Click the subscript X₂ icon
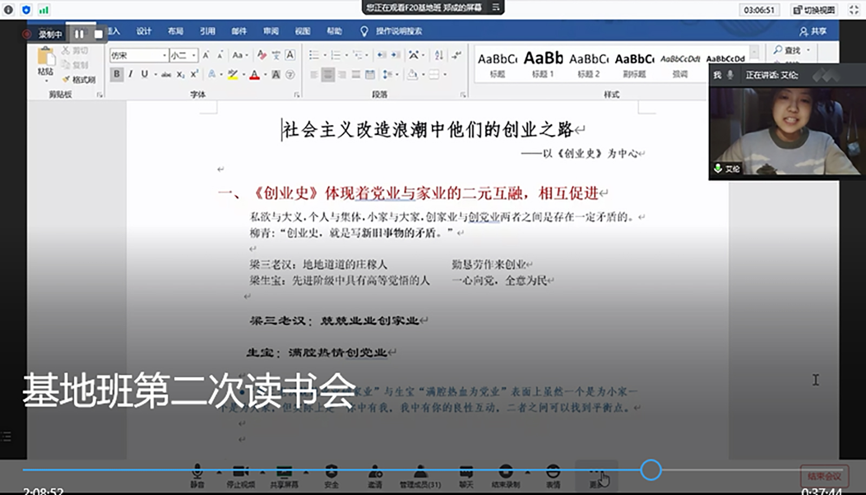The height and width of the screenshot is (495, 866). coord(180,75)
